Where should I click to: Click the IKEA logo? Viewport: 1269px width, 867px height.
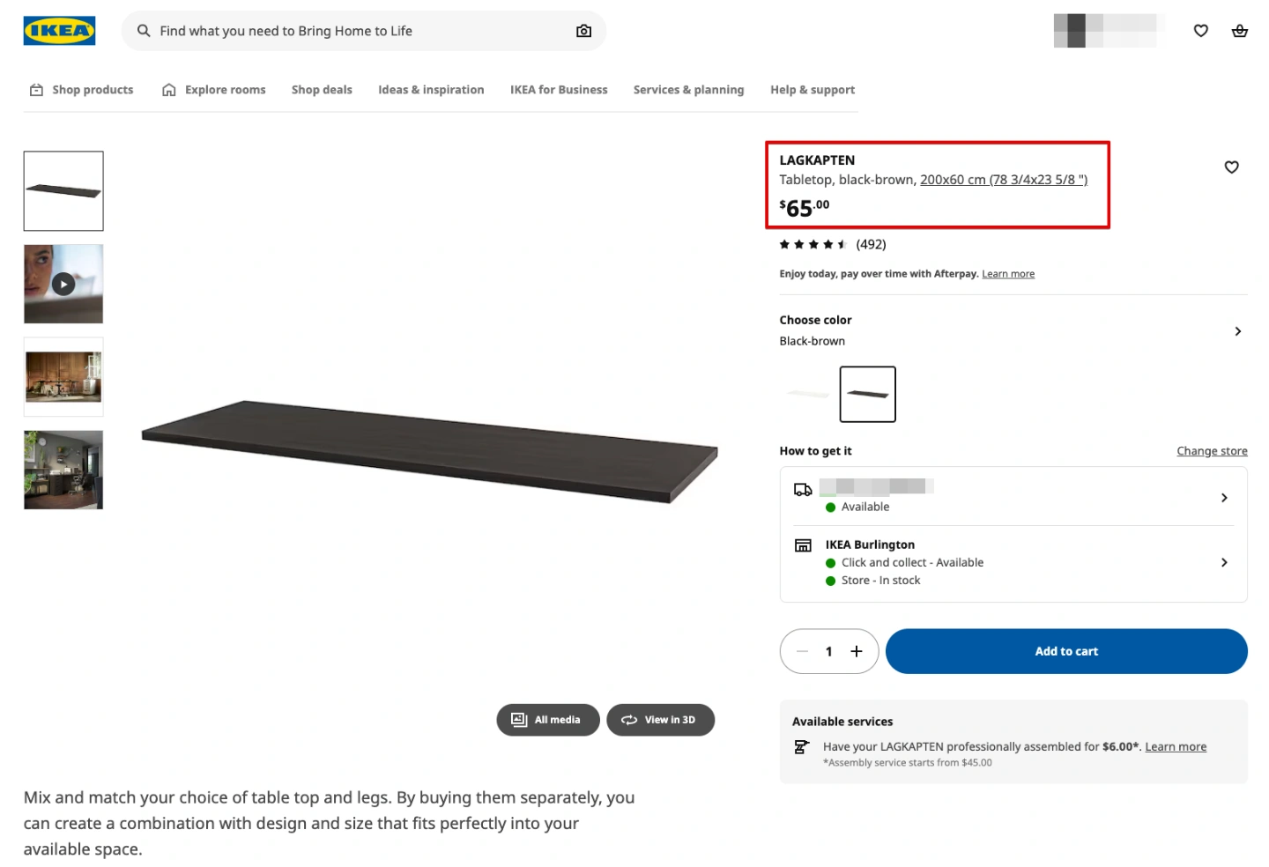(59, 31)
